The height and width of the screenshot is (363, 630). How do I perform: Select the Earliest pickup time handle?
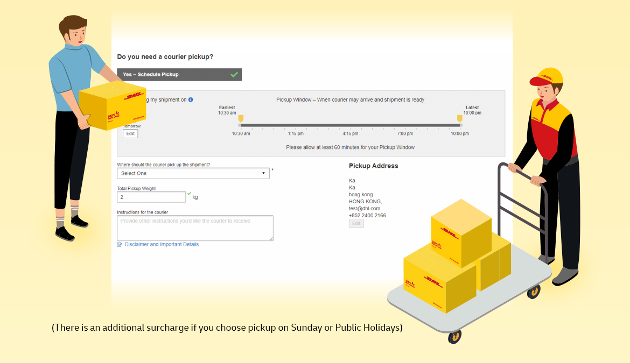(241, 118)
